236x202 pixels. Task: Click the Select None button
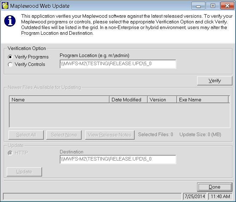[x=64, y=135]
